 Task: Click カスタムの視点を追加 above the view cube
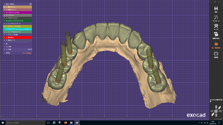click(x=216, y=100)
